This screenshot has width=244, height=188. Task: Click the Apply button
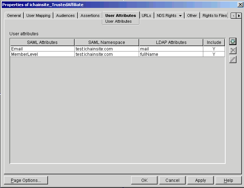[200, 180]
